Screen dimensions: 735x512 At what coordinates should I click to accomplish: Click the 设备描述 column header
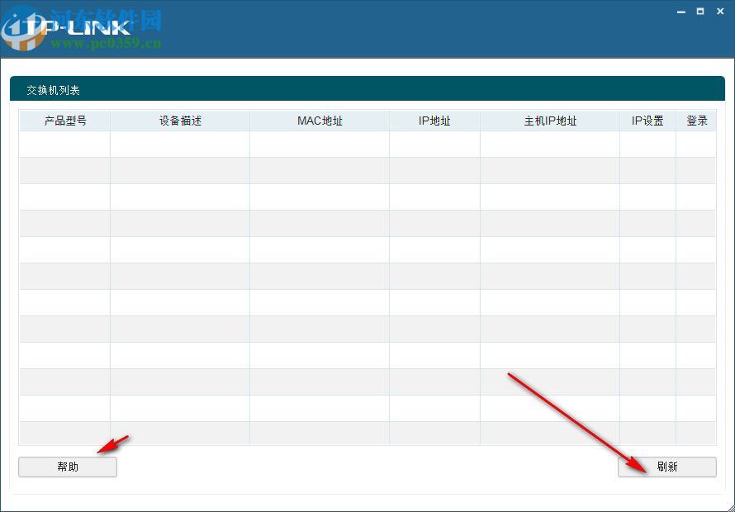click(179, 121)
